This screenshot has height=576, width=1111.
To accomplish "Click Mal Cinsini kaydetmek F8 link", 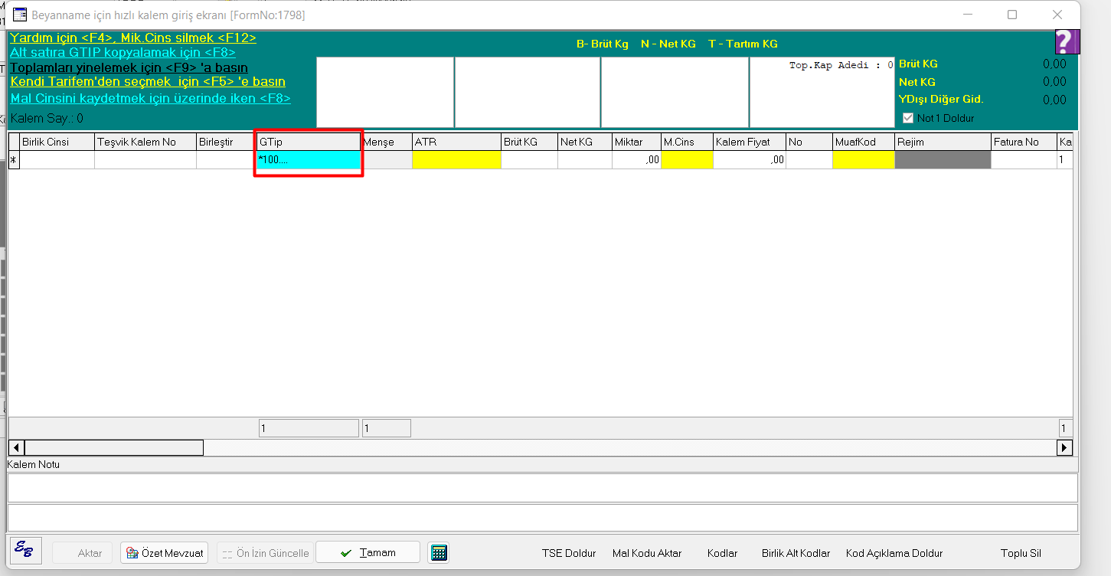I will (150, 98).
